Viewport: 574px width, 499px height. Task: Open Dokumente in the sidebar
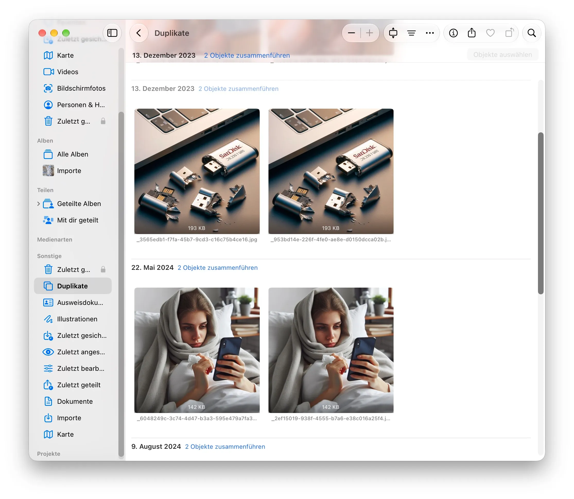73,401
